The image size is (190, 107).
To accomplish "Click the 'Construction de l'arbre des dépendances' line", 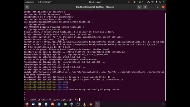I will click(x=48, y=17).
